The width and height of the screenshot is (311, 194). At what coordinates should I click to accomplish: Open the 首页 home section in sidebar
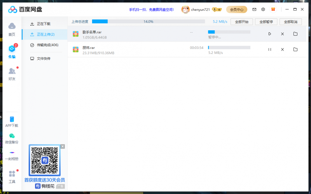[x=12, y=28]
